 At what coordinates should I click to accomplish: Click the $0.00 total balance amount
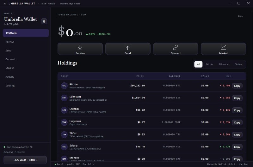(70, 32)
